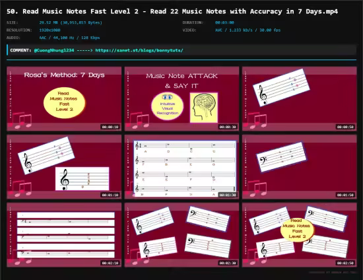The height and width of the screenshot is (280, 363).
Task: Open the thumbnail at 00:02:50
Action: [x=300, y=235]
